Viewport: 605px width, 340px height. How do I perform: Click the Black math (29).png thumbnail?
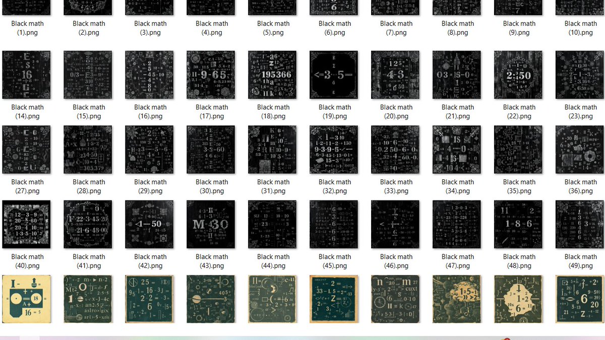[x=150, y=150]
